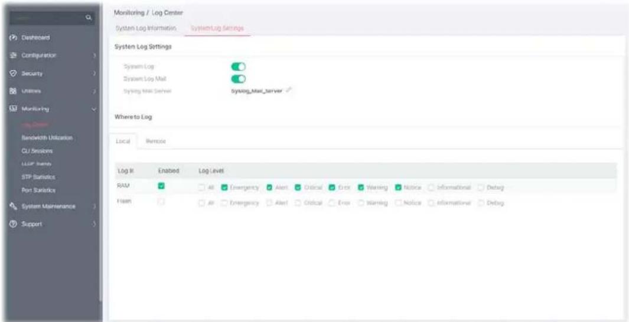Expand the Configuration menu chevron
Image resolution: width=629 pixels, height=322 pixels.
94,55
